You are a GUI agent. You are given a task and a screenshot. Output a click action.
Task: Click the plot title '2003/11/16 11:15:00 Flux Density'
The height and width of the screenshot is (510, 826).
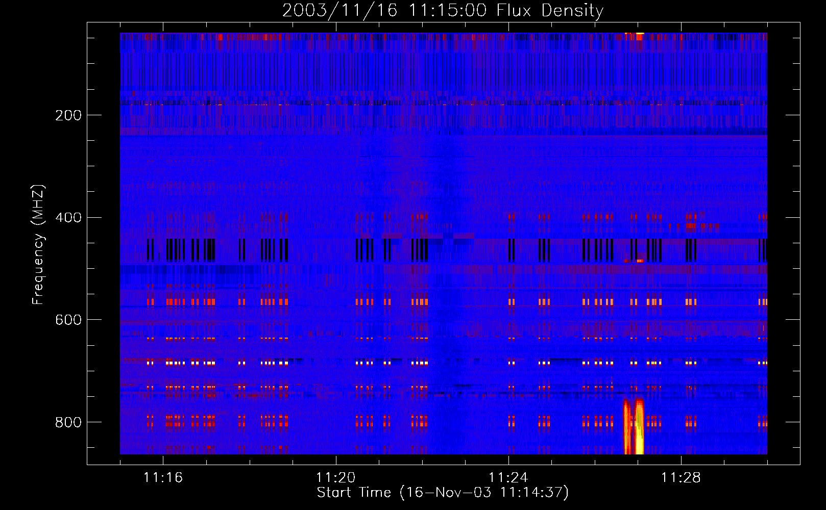[443, 10]
